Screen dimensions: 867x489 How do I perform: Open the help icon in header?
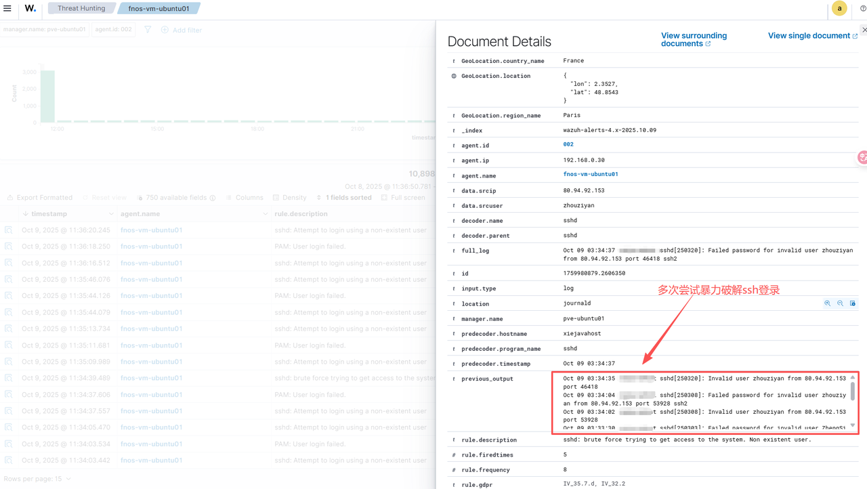[x=863, y=9]
